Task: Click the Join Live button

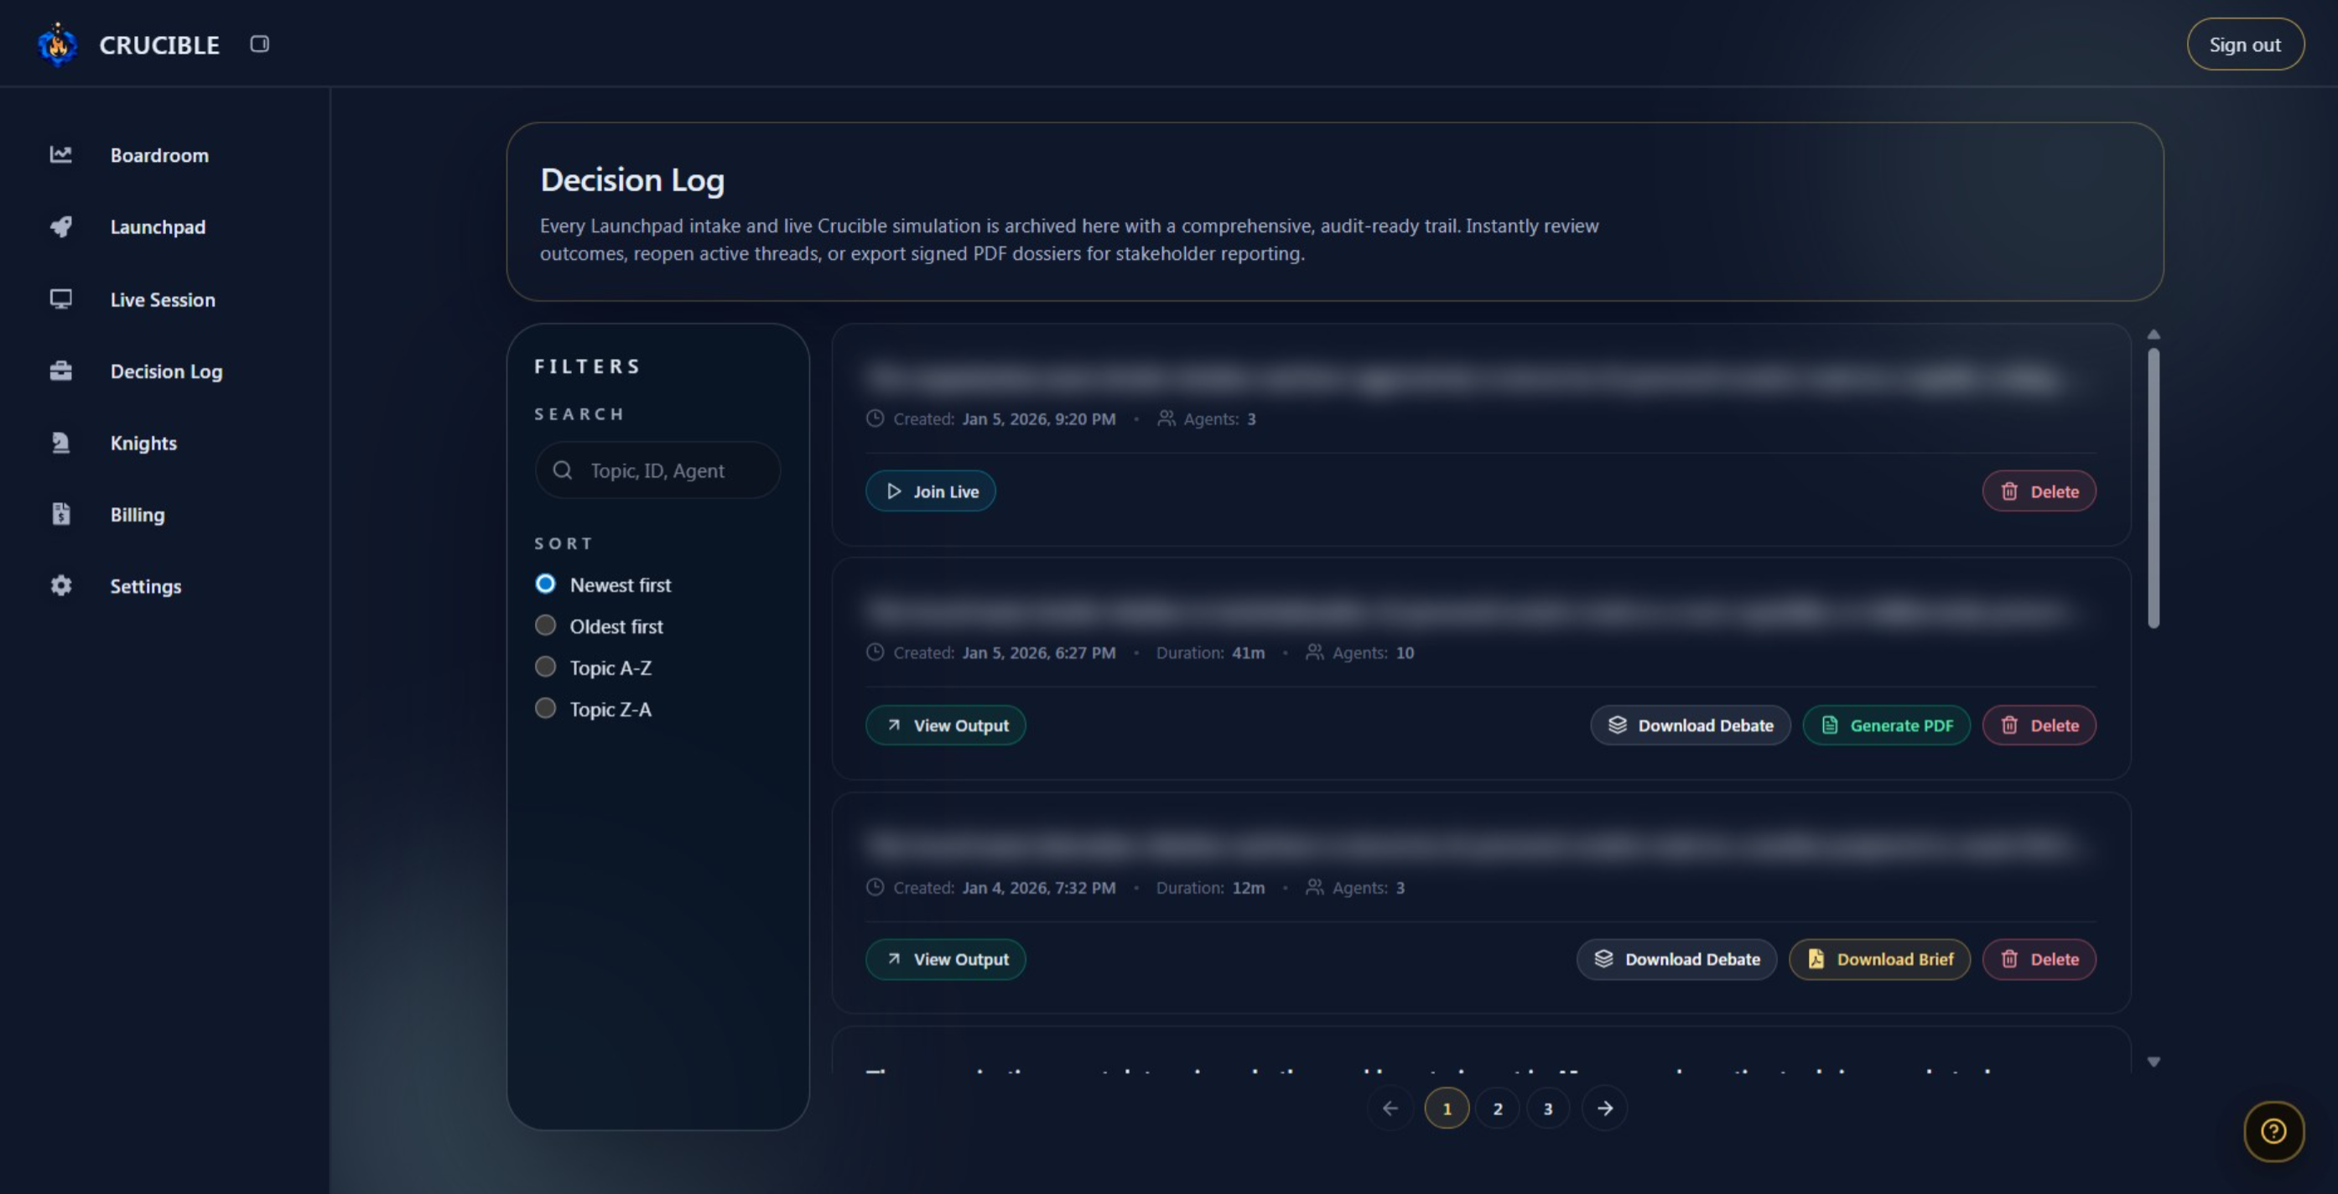Action: point(930,491)
